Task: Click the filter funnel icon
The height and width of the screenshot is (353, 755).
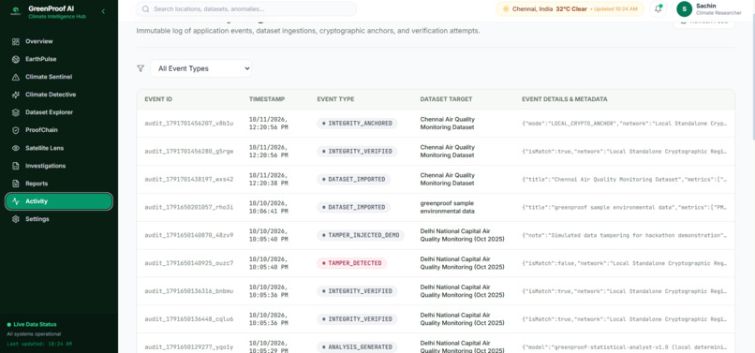Action: (x=141, y=69)
